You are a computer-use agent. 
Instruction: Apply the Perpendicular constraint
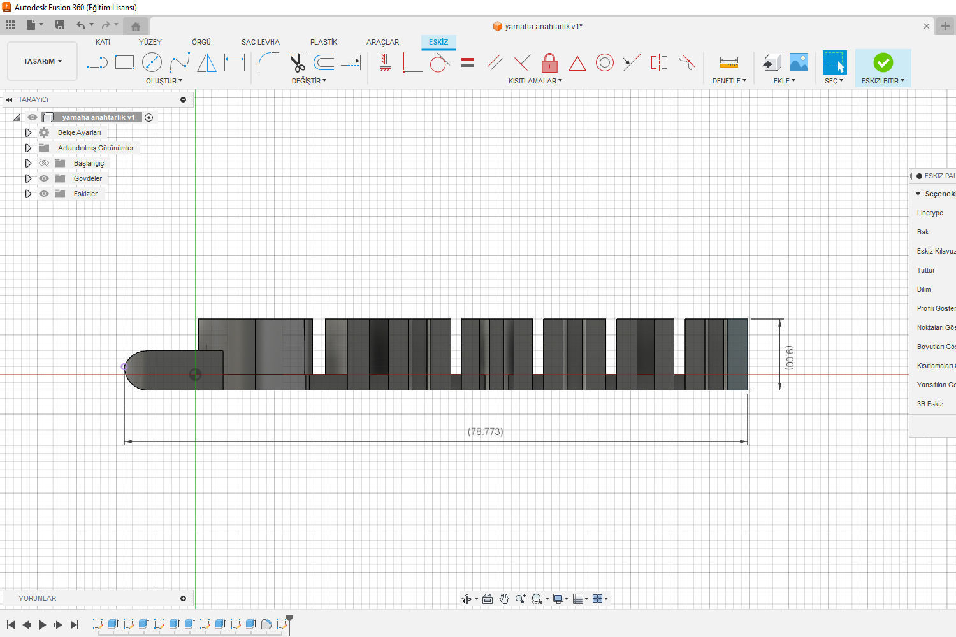click(x=522, y=62)
